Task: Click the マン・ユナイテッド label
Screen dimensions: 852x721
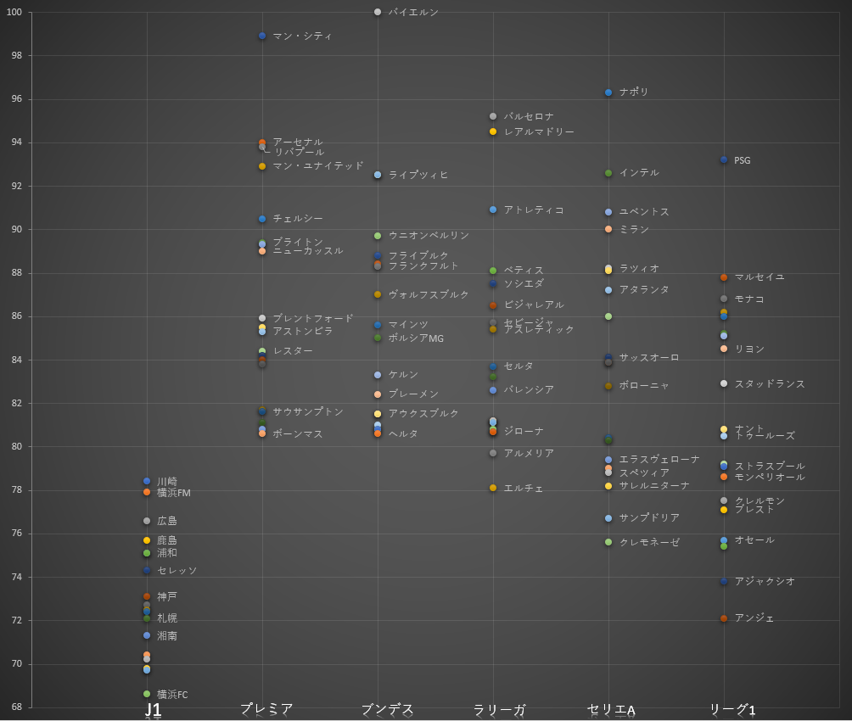Action: (318, 165)
